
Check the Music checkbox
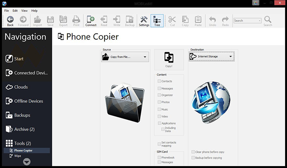(159, 109)
